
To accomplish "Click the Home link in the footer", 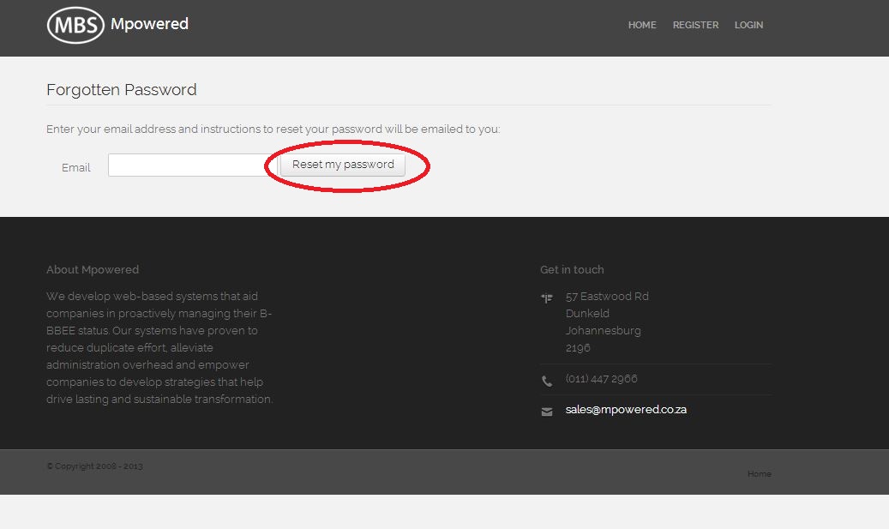I will [759, 473].
